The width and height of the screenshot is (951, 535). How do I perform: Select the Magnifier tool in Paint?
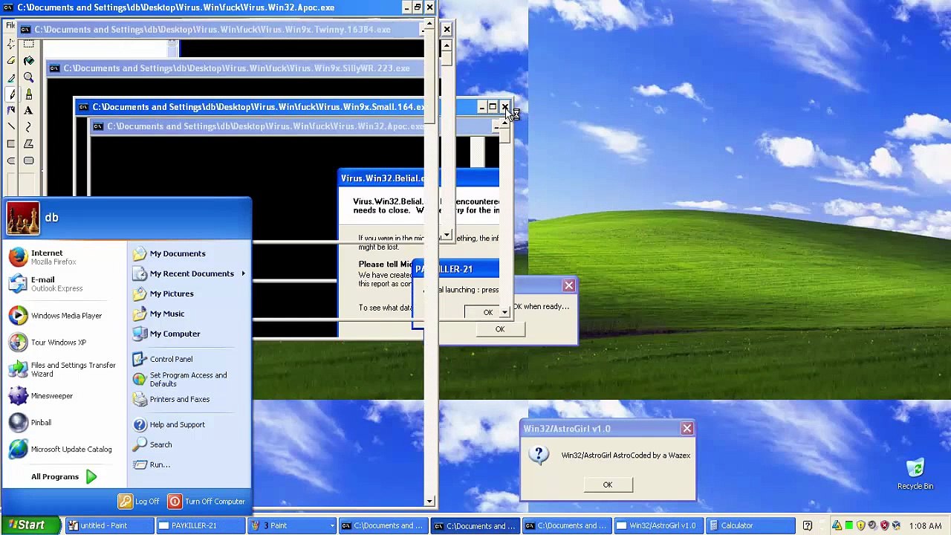click(x=29, y=78)
